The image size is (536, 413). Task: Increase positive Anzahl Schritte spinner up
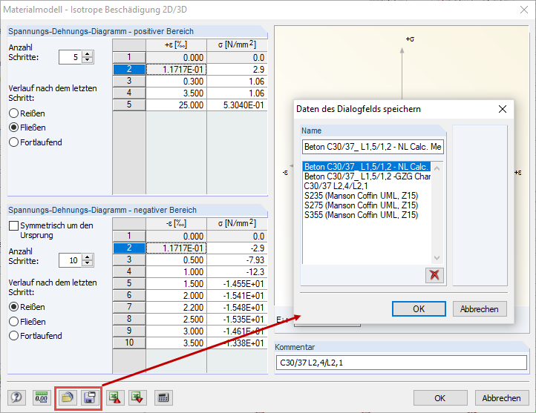tap(88, 54)
